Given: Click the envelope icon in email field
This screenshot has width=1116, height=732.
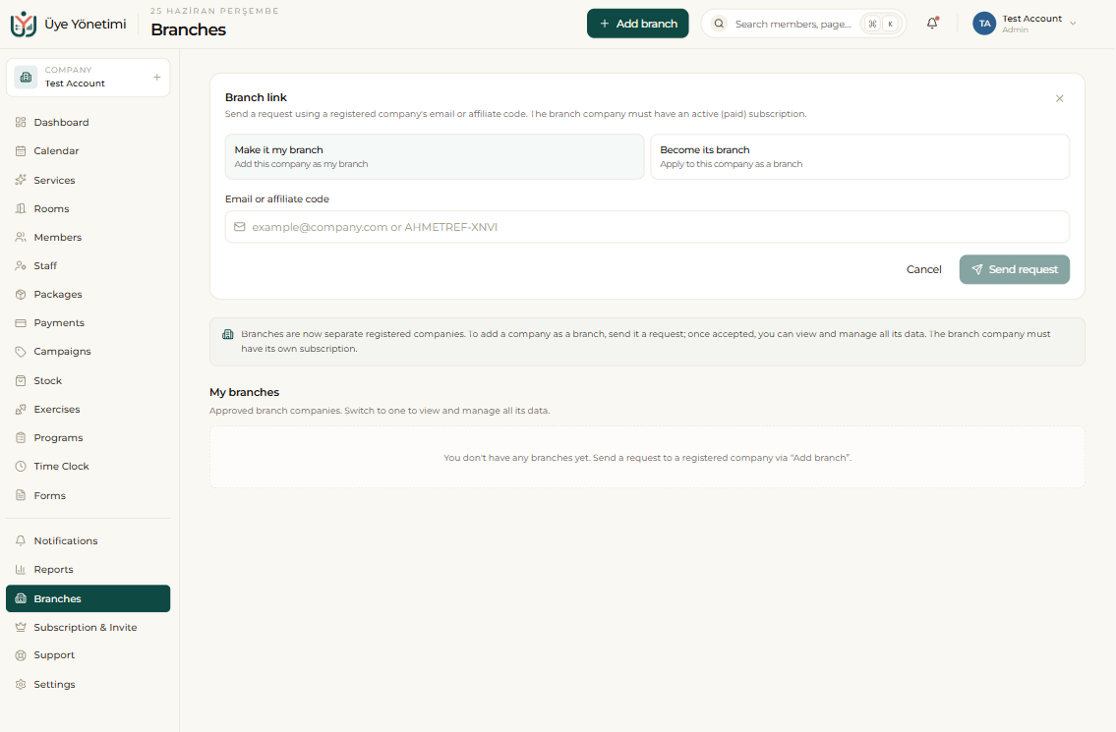Looking at the screenshot, I should click(x=240, y=227).
